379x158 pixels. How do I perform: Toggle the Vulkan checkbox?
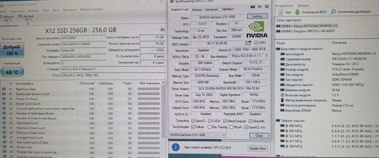click(193, 127)
